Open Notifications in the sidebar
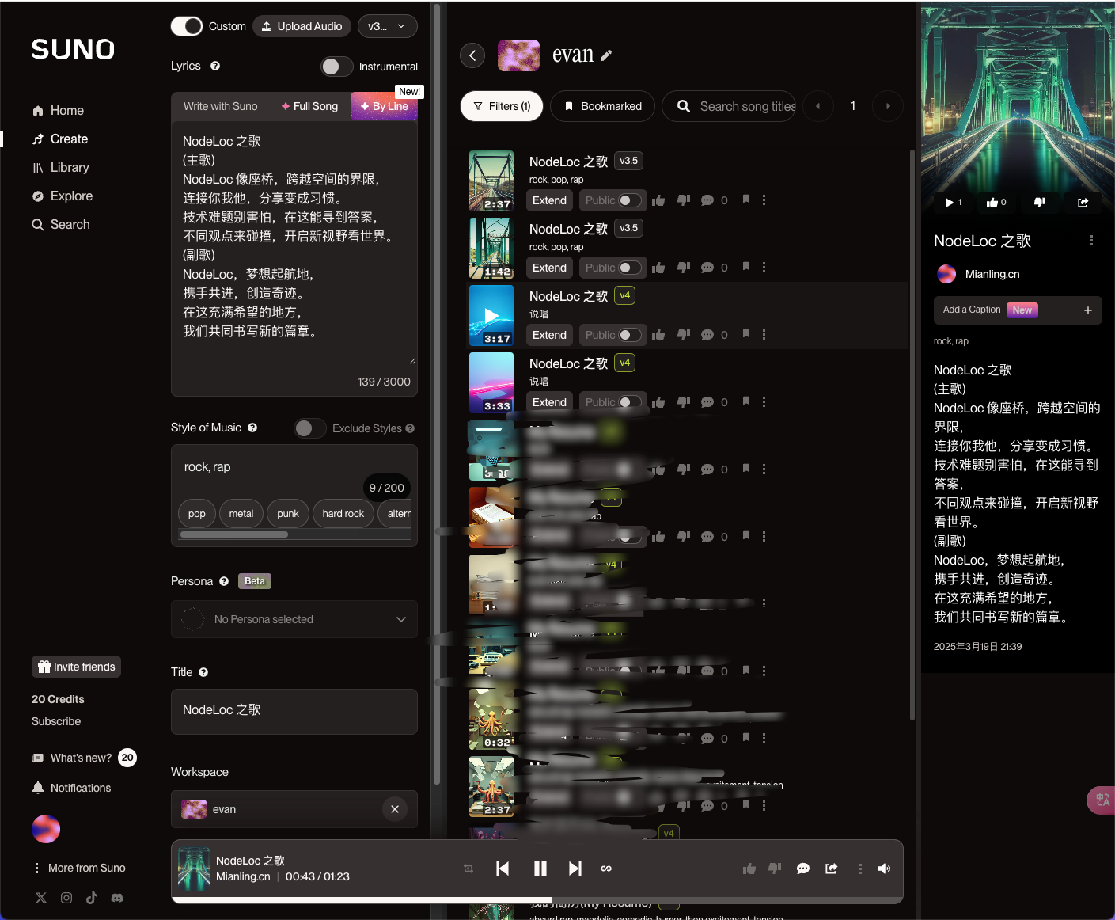 pyautogui.click(x=71, y=788)
